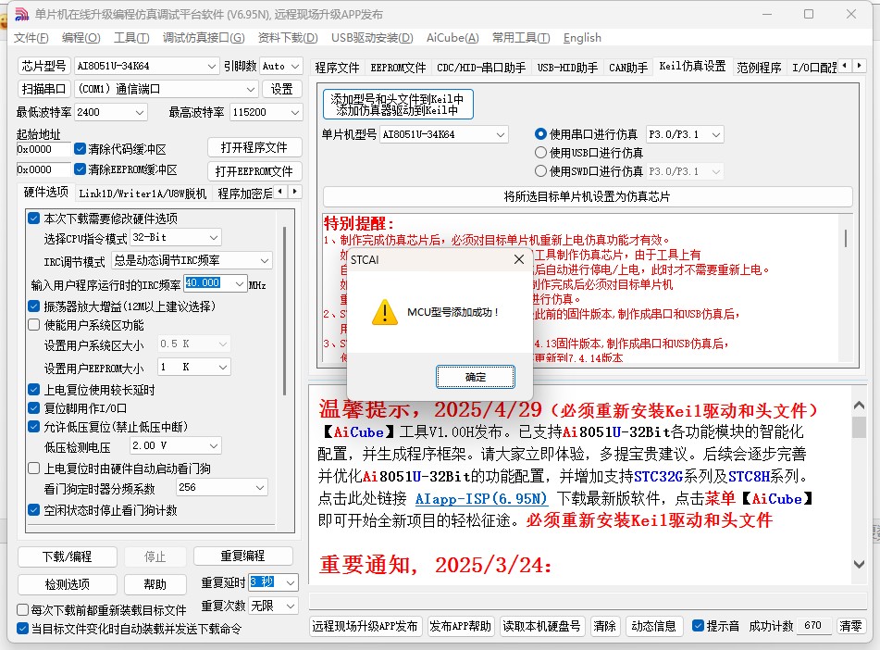
Task: Click the warning icon in STCAI dialog
Action: coord(384,312)
